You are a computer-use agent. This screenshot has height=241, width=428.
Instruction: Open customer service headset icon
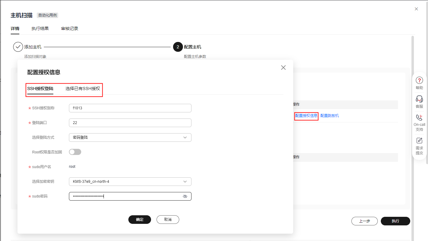pyautogui.click(x=419, y=99)
